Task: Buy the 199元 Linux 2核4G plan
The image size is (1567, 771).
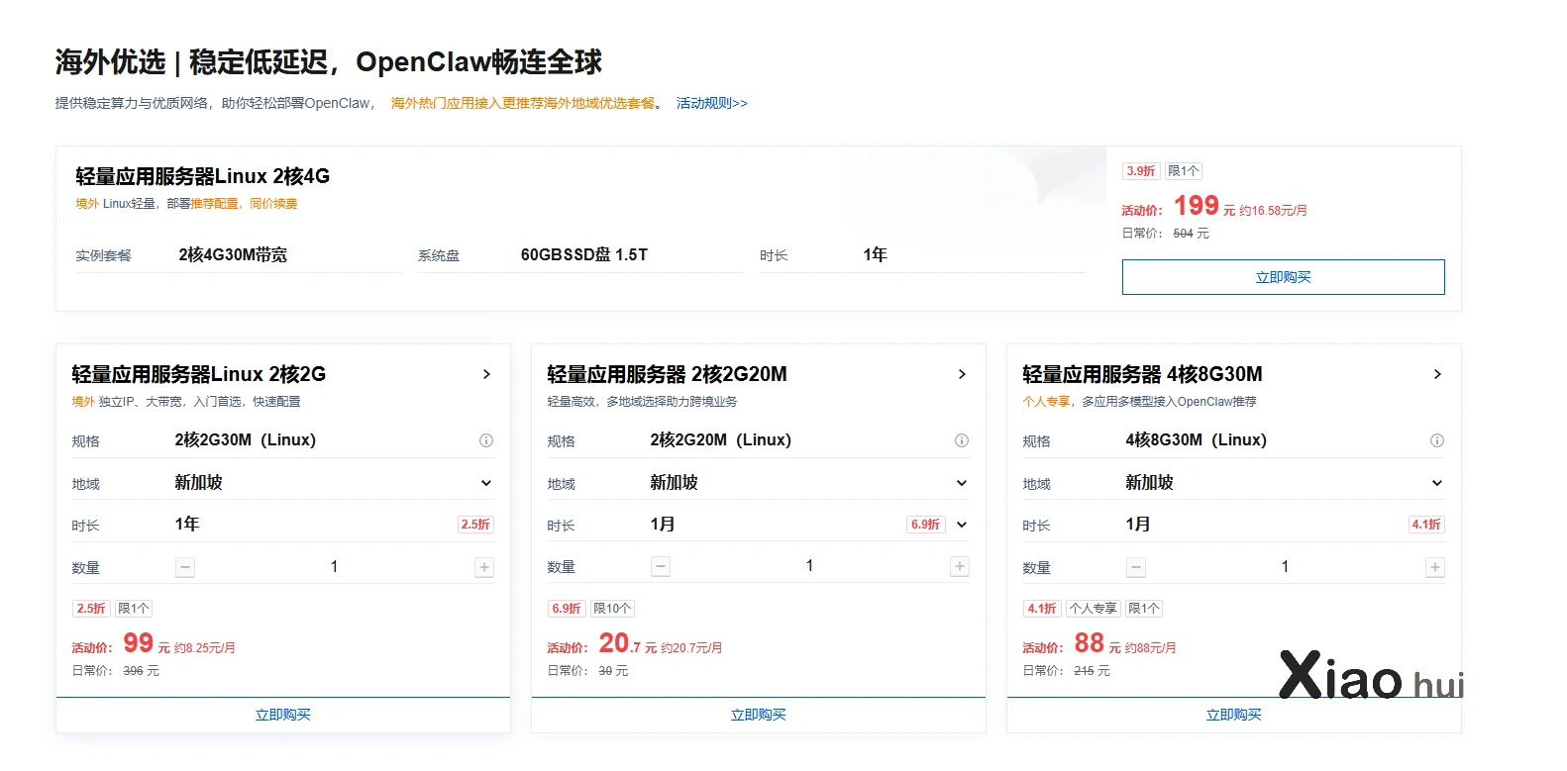Action: (1283, 277)
